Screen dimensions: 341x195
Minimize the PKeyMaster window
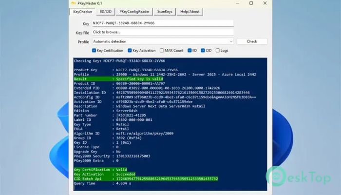238,3
